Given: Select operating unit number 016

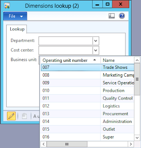Looking at the screenshot, I should coord(70,137).
